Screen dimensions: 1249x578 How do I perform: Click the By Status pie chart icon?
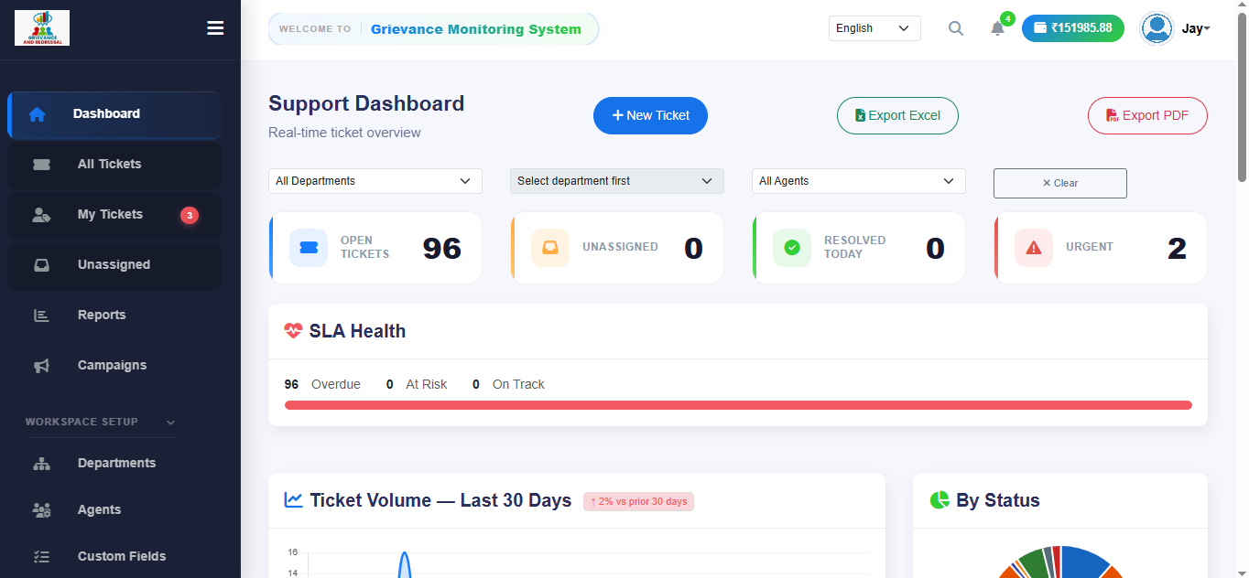tap(939, 500)
